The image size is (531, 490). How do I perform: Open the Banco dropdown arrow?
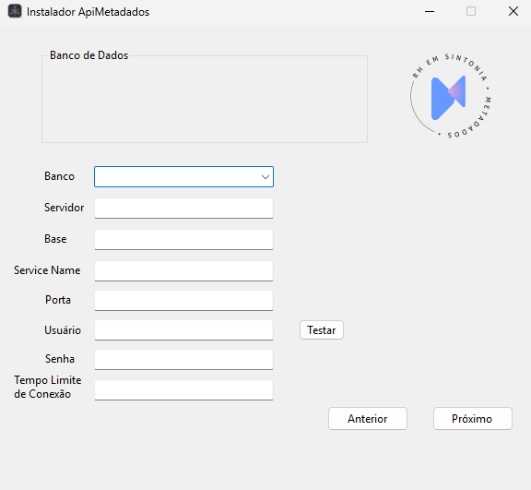tap(265, 176)
